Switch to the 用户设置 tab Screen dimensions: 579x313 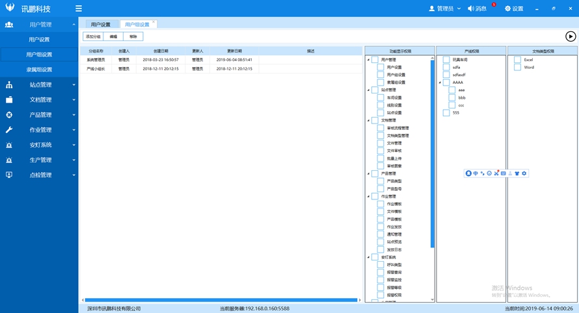pos(101,24)
